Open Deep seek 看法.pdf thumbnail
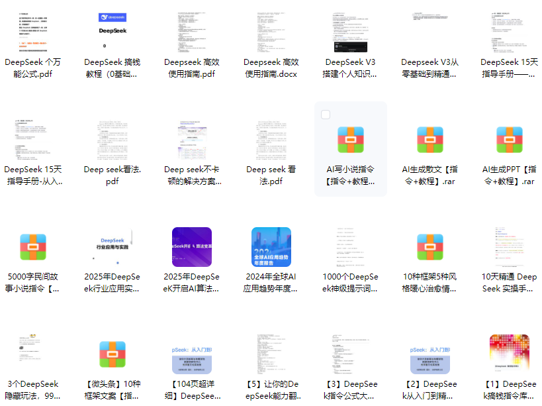Screen dimensions: 542x406 point(271,140)
